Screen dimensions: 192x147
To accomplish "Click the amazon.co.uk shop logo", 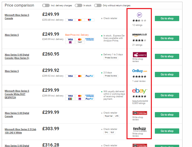I will pyautogui.click(x=140, y=34).
